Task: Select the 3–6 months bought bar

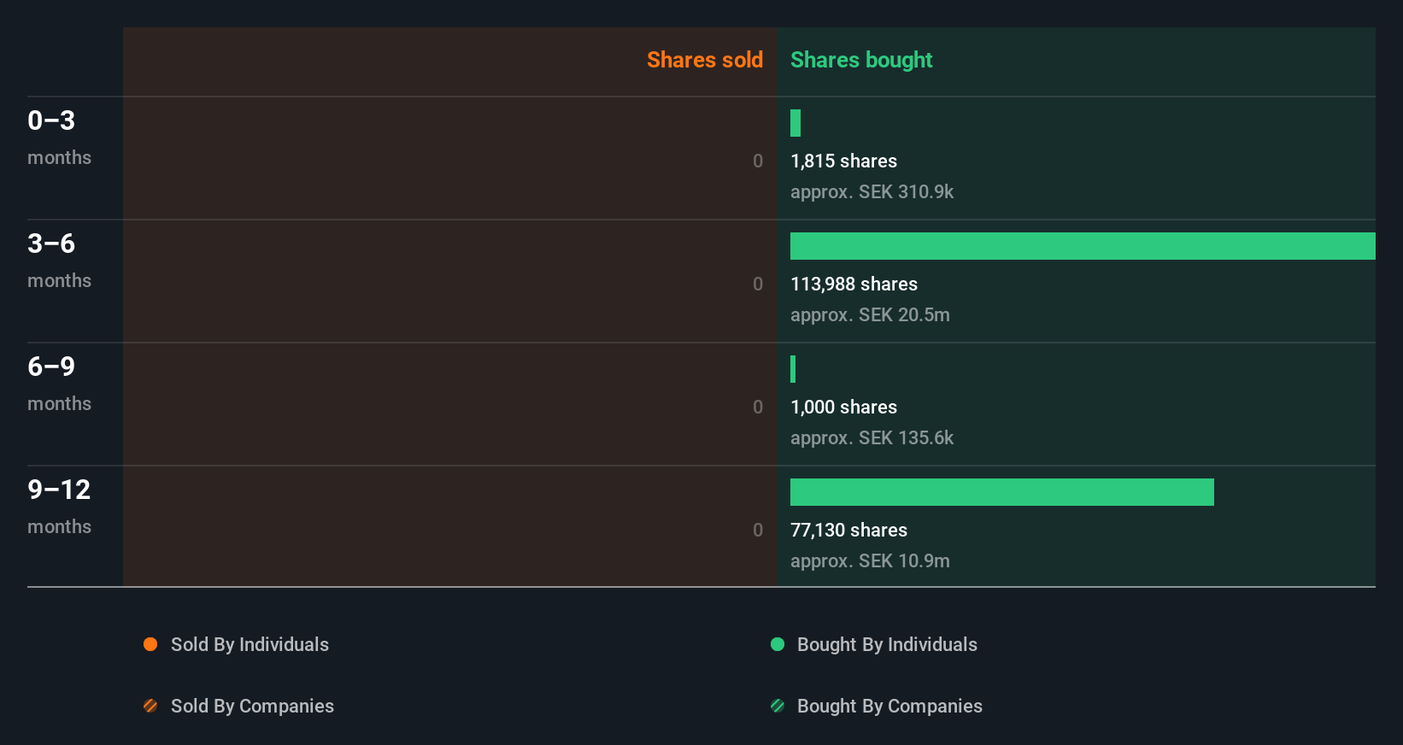Action: click(x=1083, y=246)
